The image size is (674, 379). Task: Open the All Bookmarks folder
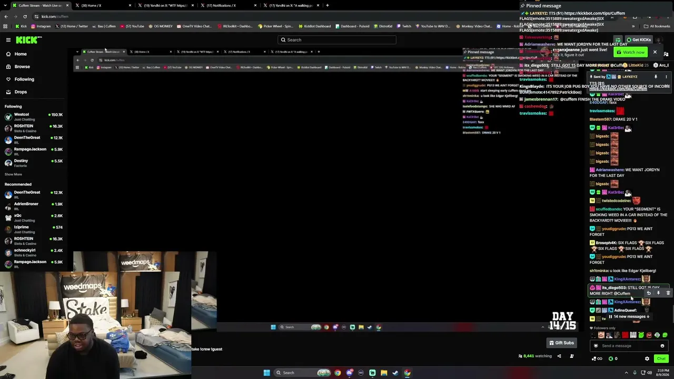[658, 26]
